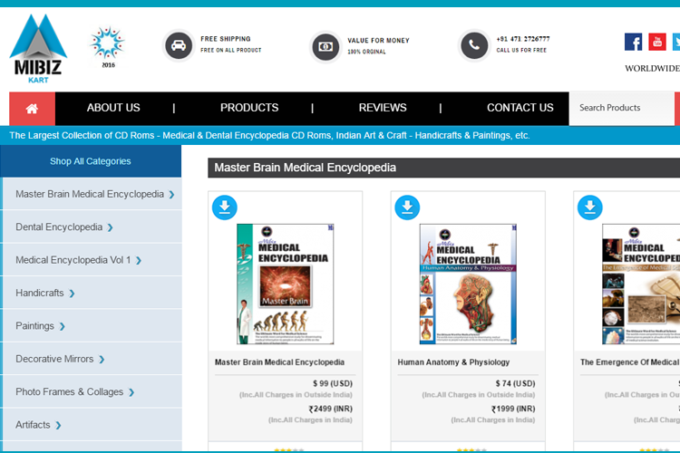Screen dimensions: 680x453
Task: Expand Dental Encyclopedia category chevron
Action: pyautogui.click(x=110, y=227)
